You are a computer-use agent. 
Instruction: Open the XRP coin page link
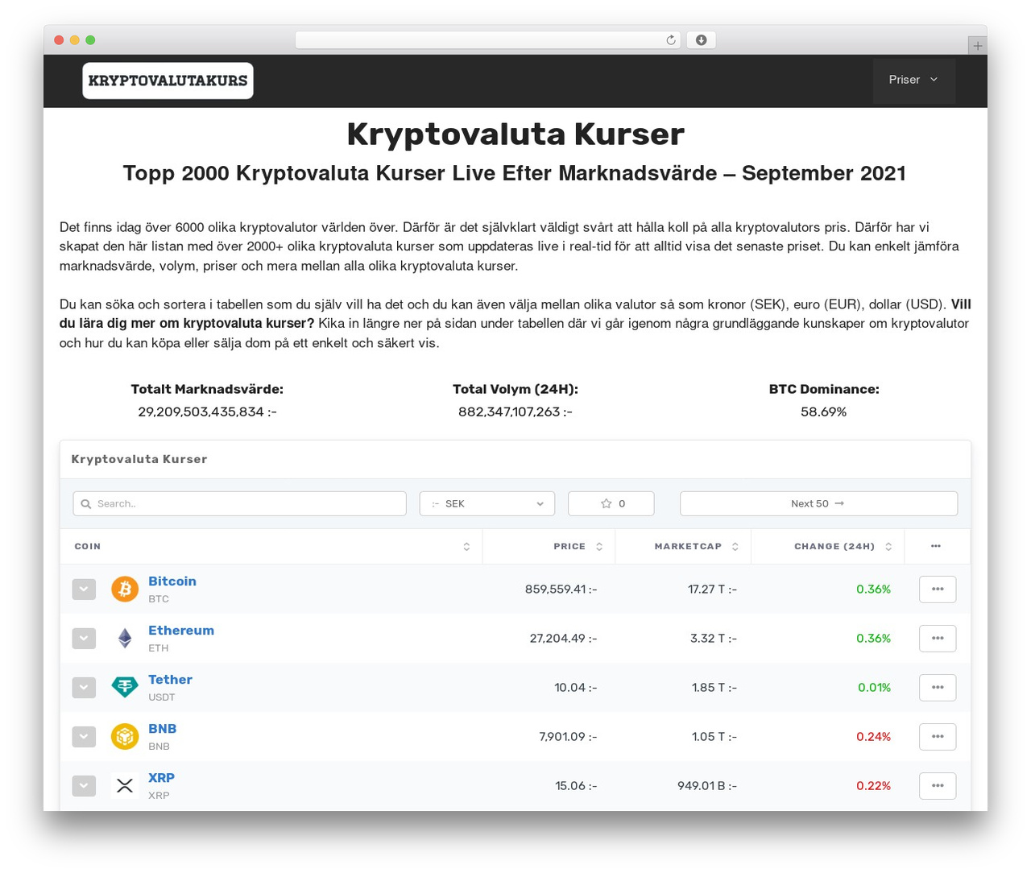click(x=161, y=778)
